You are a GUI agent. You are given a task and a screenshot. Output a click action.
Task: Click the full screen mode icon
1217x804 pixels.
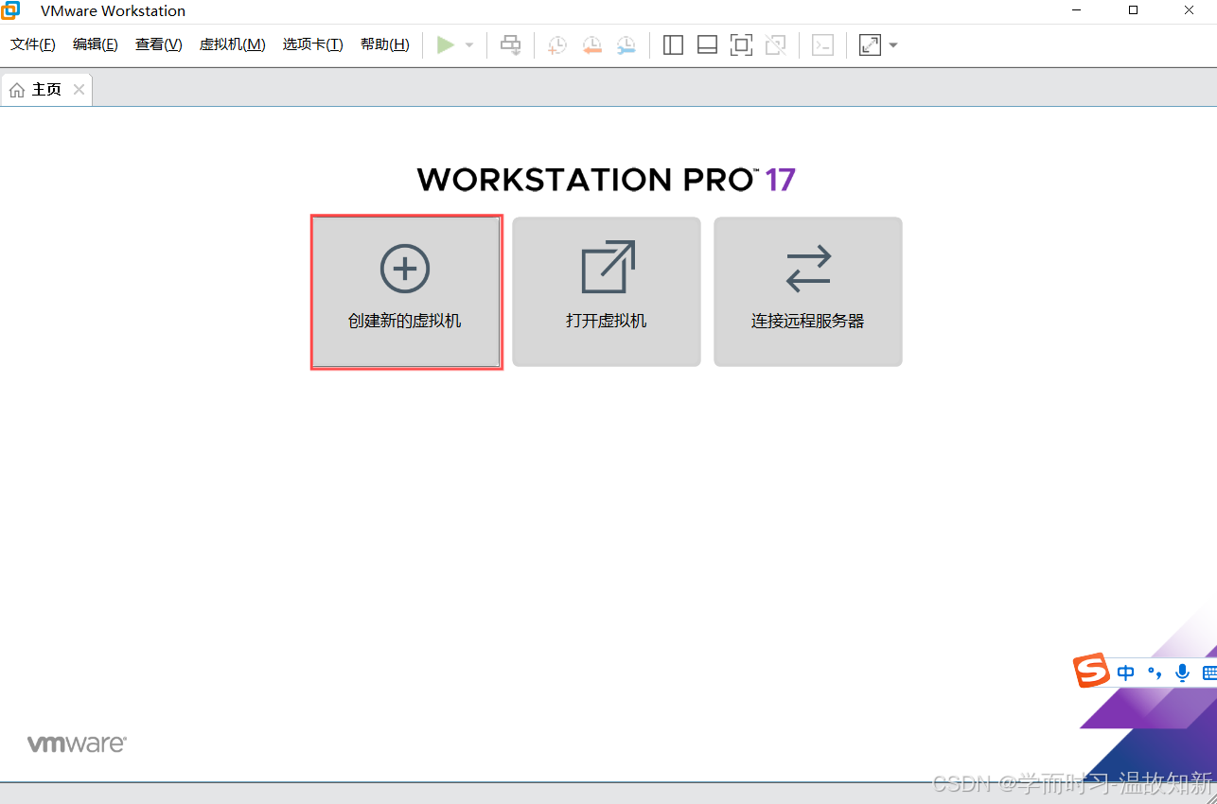tap(741, 44)
